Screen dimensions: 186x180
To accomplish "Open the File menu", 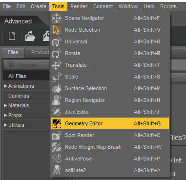I will point(7,6).
